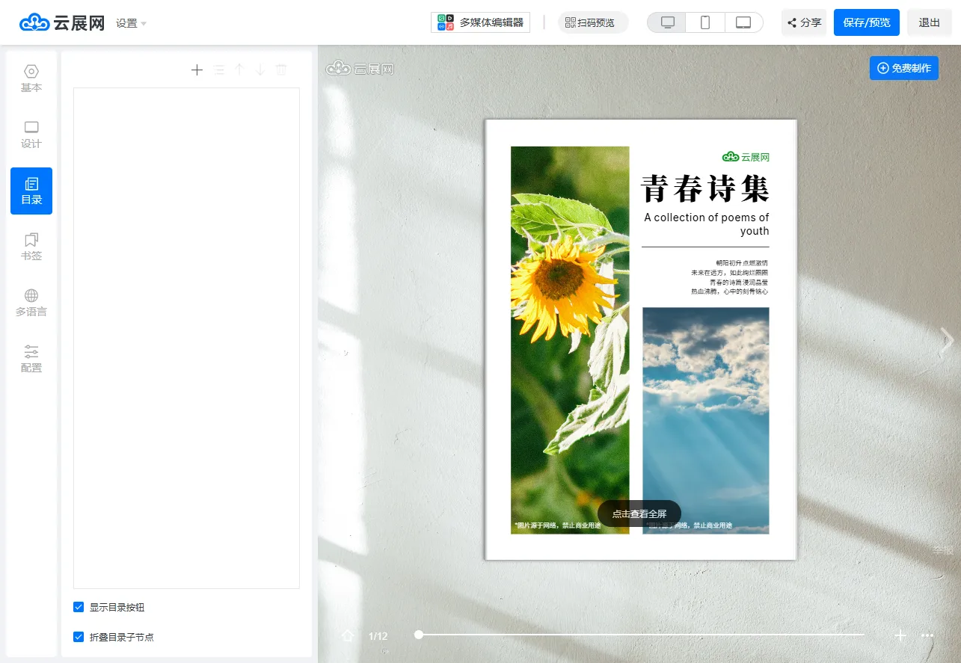Screen dimensions: 961x663
Task: Select desktop preview mode icon
Action: click(x=667, y=22)
